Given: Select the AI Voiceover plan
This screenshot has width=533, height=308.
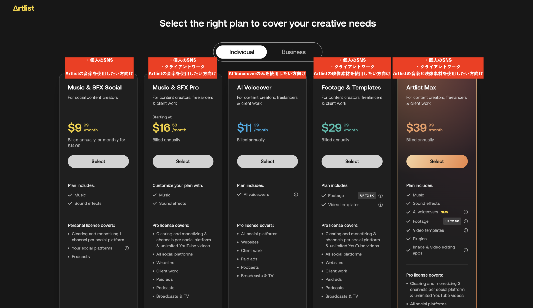Looking at the screenshot, I should point(268,161).
